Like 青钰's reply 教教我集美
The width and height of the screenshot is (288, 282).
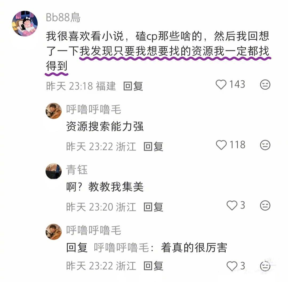232,205
